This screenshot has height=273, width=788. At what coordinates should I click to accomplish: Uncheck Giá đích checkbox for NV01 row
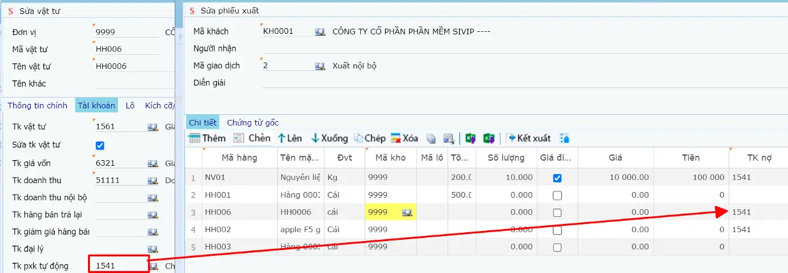pos(557,178)
